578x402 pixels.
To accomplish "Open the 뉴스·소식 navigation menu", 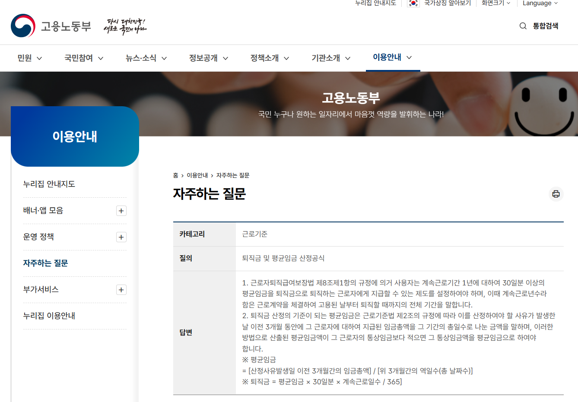I will point(142,58).
